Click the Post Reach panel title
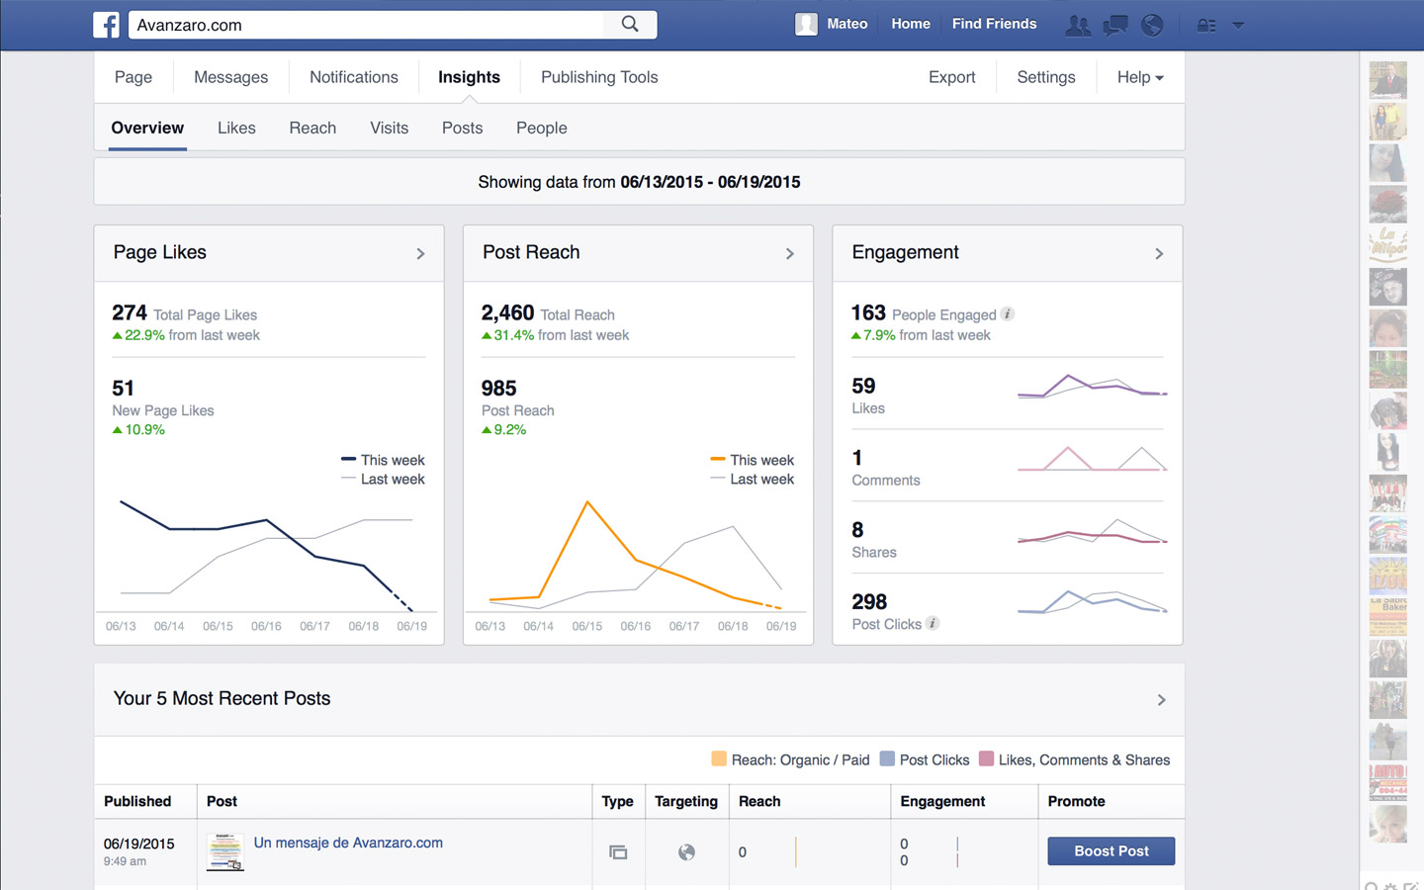1424x890 pixels. point(531,252)
